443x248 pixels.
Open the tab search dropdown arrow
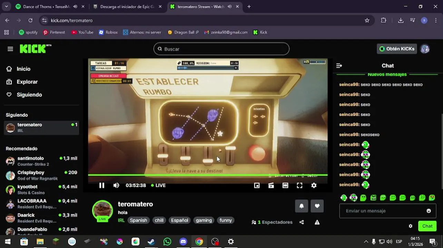click(6, 7)
